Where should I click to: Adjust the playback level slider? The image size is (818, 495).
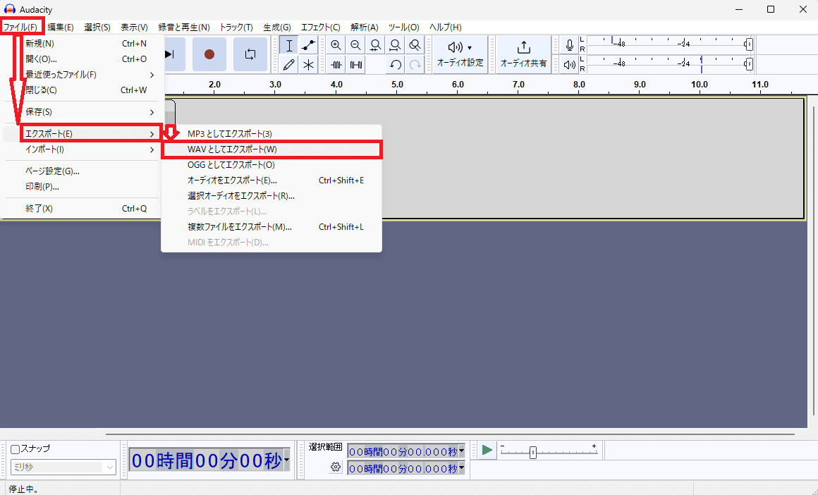(749, 64)
